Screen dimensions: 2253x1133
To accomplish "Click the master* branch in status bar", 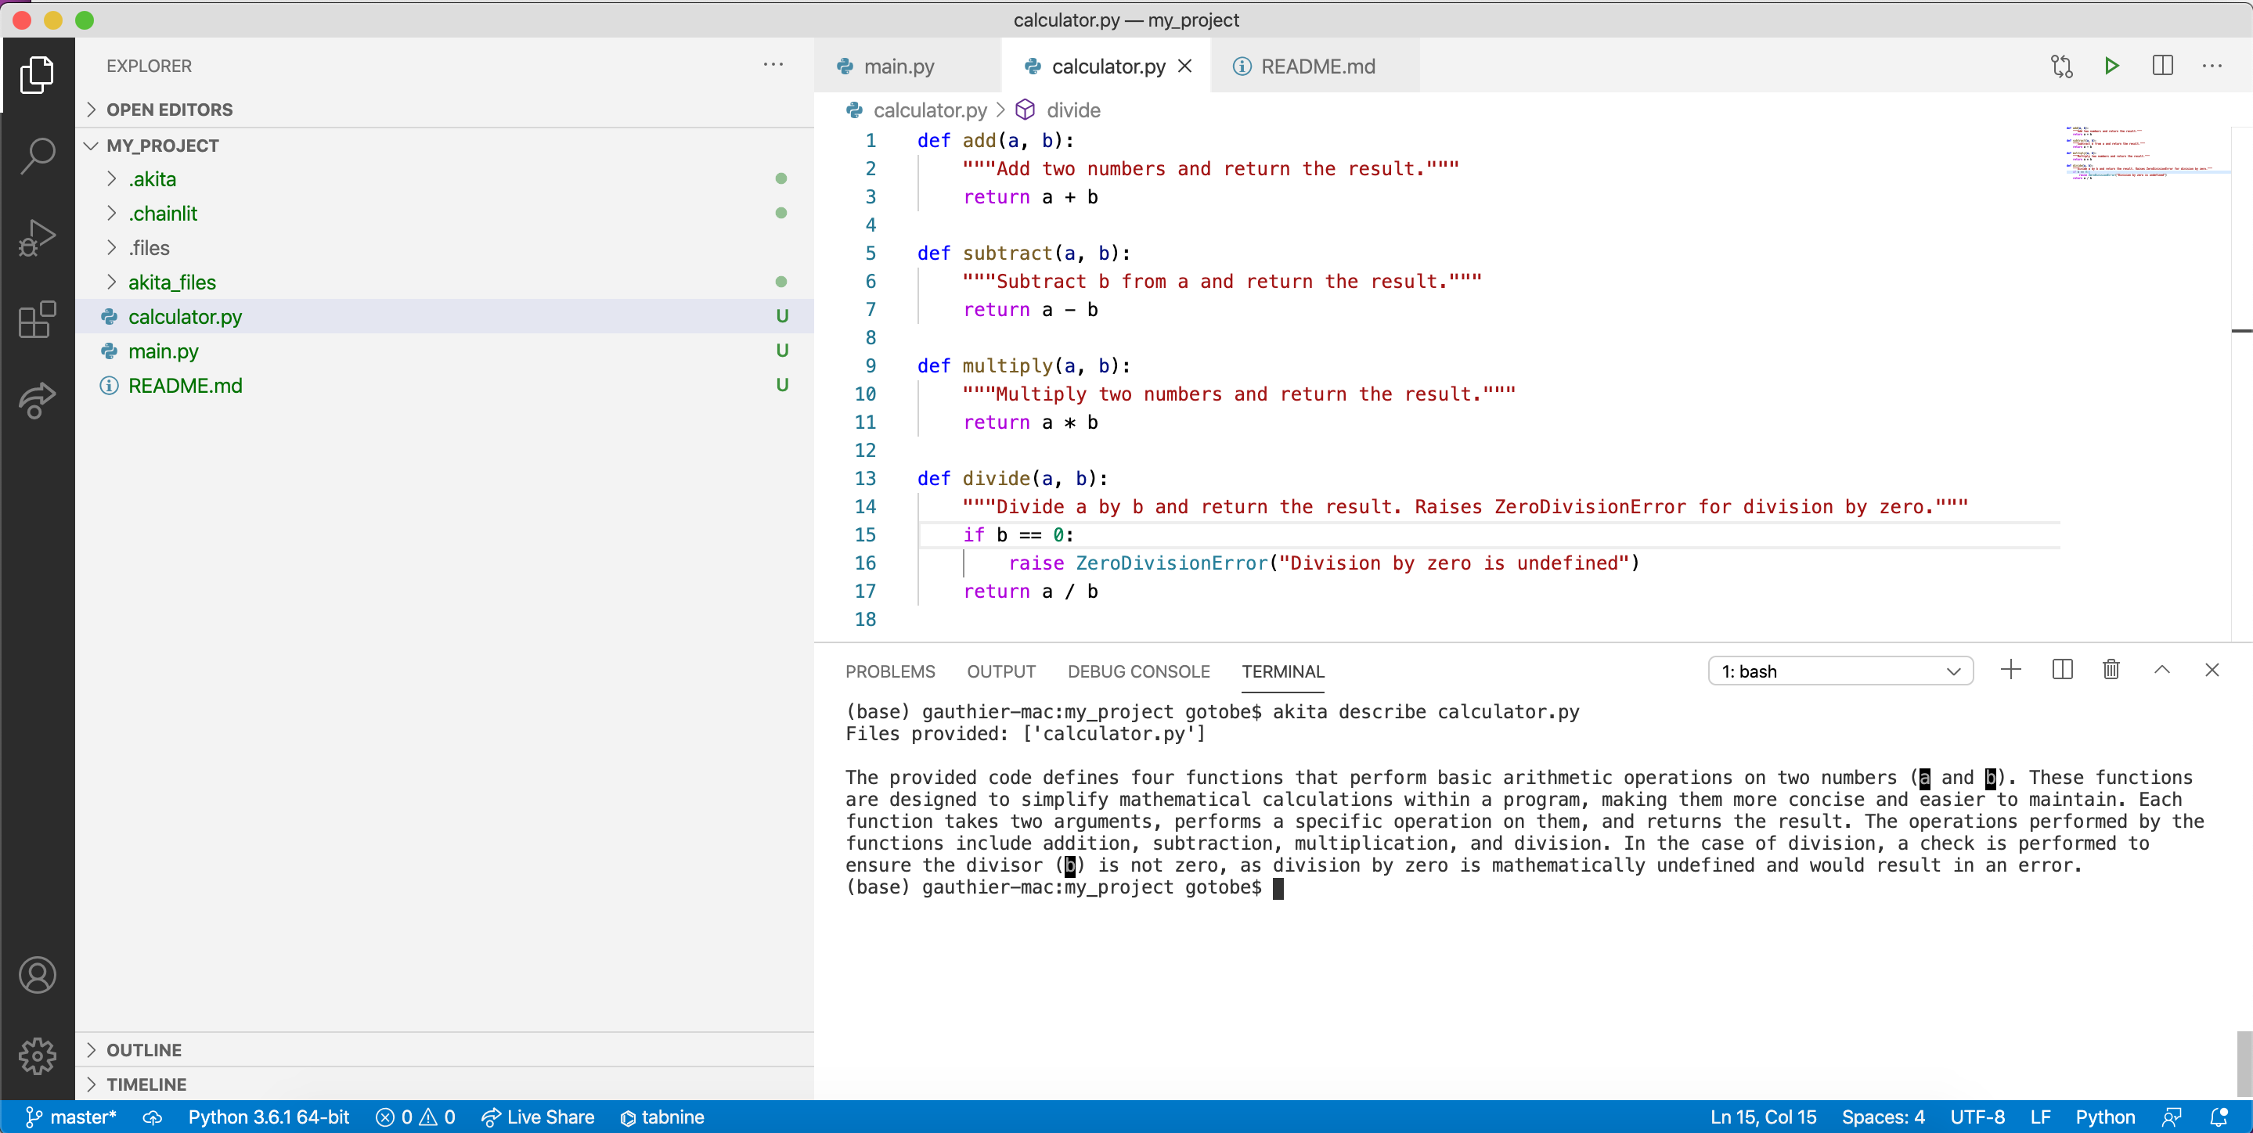I will click(x=72, y=1117).
